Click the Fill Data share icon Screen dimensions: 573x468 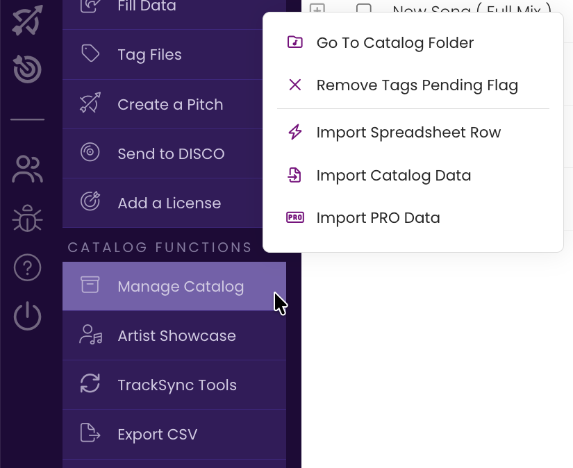tap(90, 6)
